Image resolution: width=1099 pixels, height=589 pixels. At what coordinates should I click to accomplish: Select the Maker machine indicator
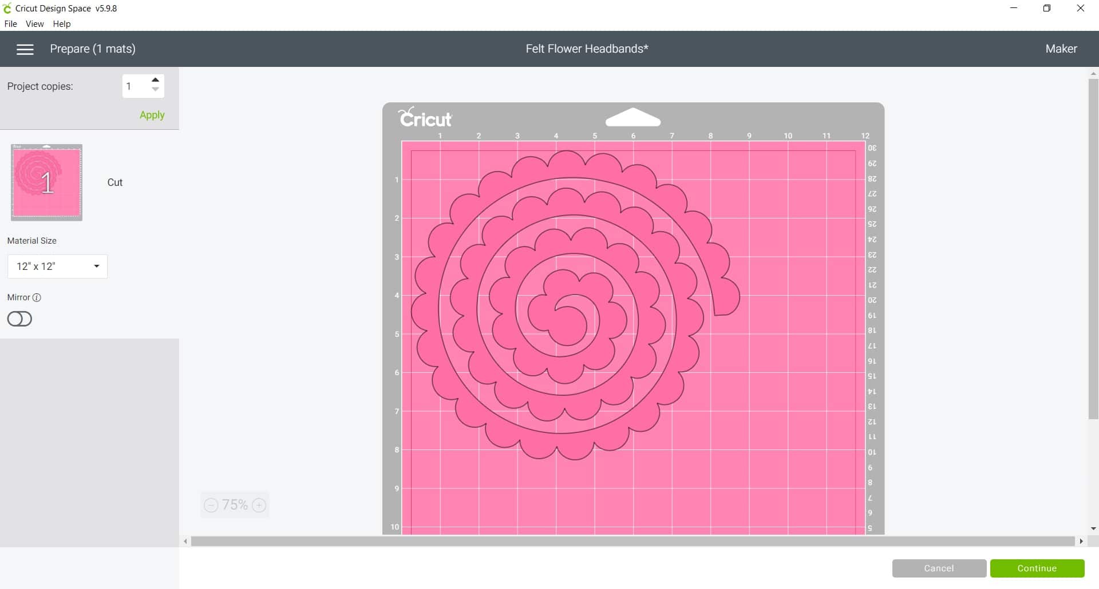coord(1061,49)
